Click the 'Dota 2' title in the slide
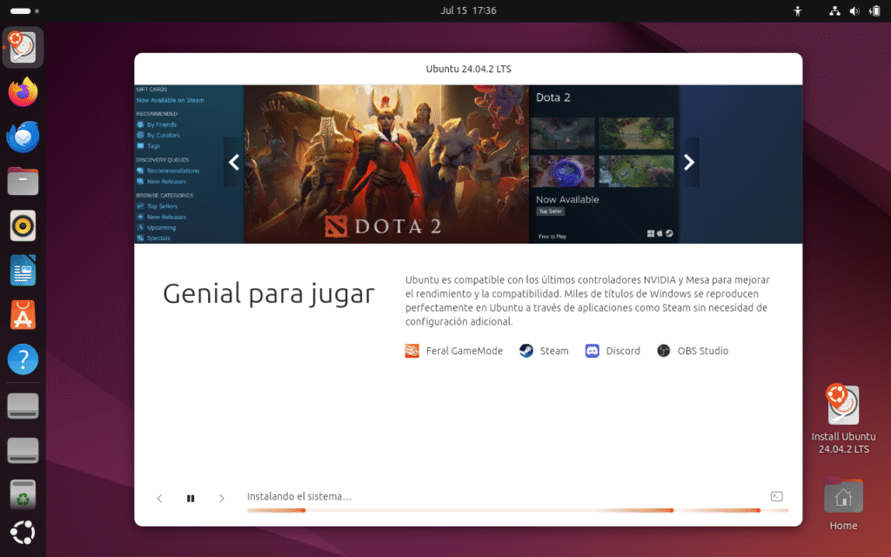891x557 pixels. [x=553, y=97]
